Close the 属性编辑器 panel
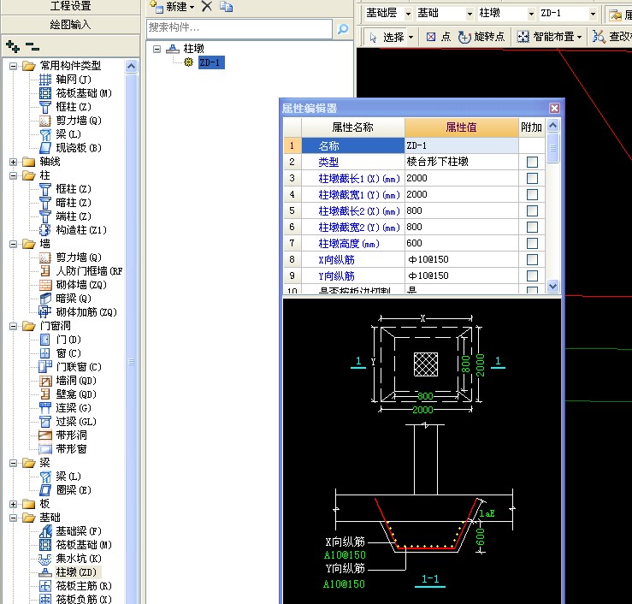Viewport: 632px width, 604px height. click(554, 108)
